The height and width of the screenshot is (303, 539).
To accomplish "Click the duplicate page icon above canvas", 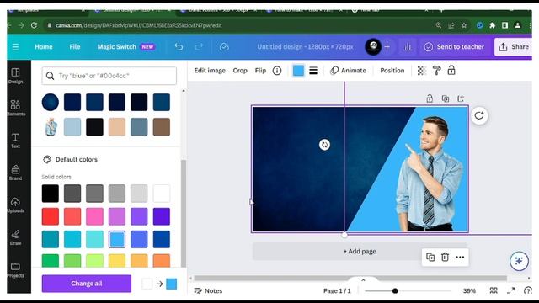I will [x=446, y=98].
